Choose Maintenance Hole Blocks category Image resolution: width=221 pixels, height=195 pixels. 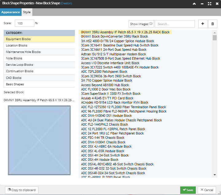point(39,52)
